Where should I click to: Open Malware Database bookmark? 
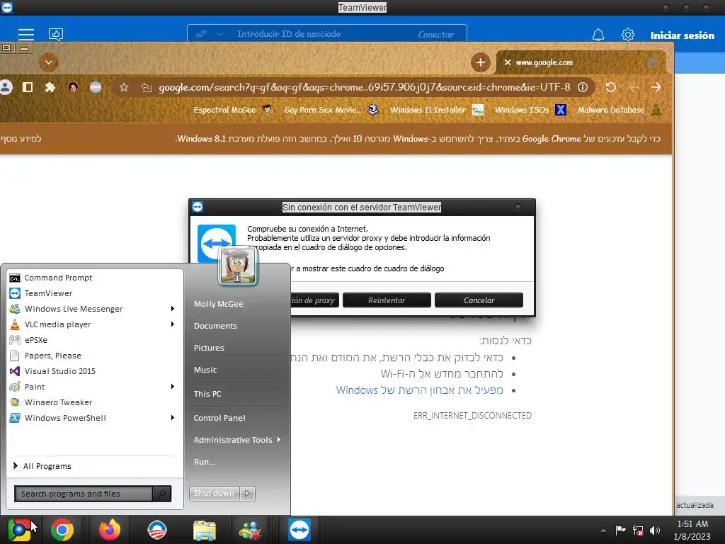click(x=620, y=110)
